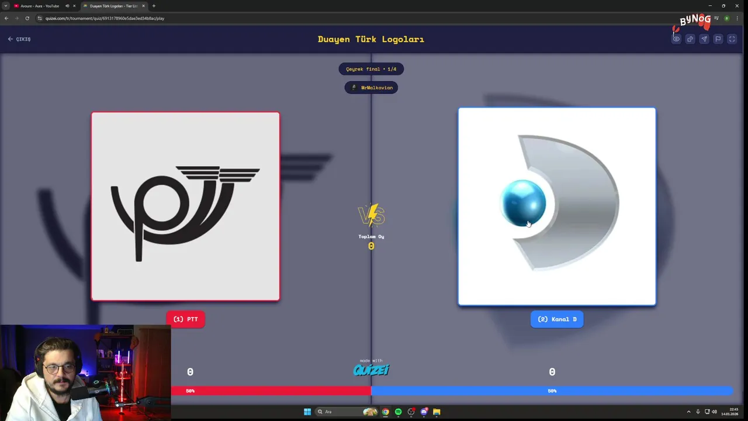
Task: Click the Quizei logo
Action: click(x=371, y=369)
